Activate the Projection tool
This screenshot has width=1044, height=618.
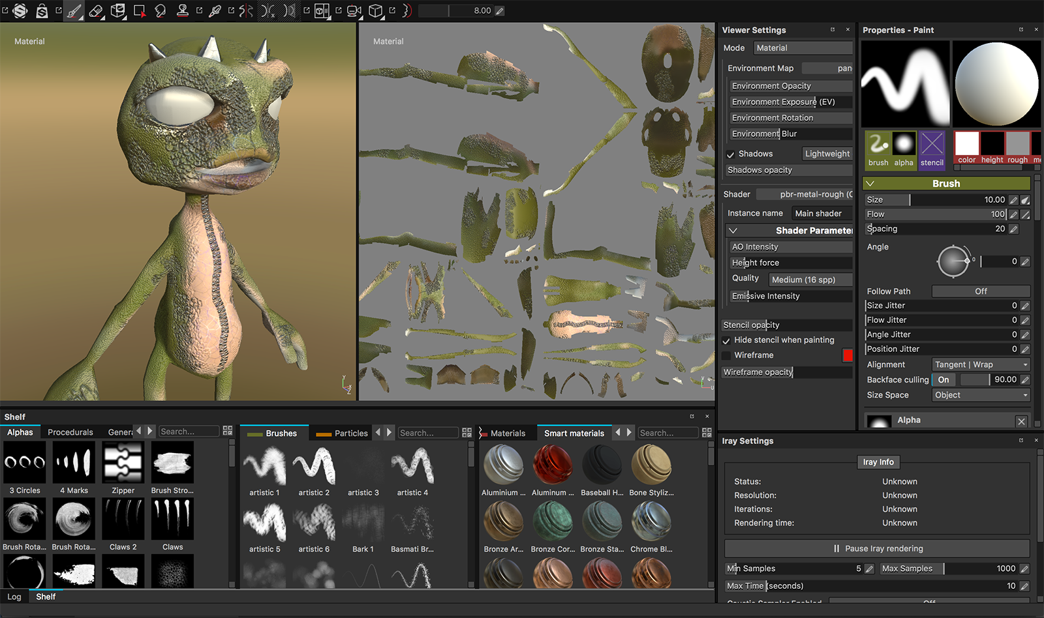click(118, 10)
